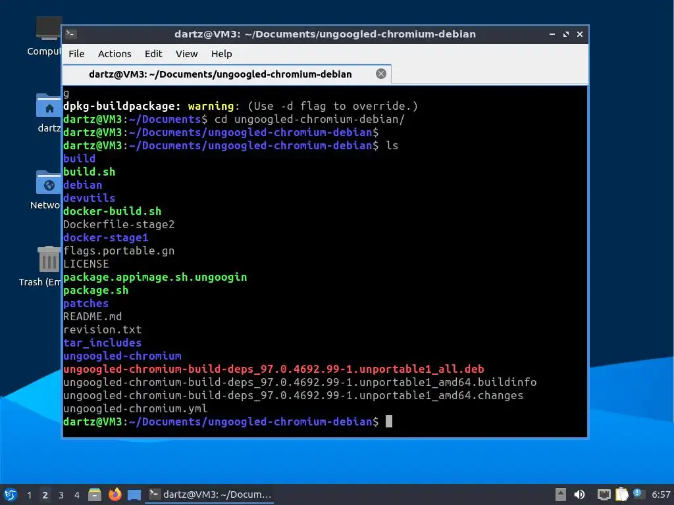Click 'docker-stage1' in the ls output
Viewport: 674px width, 505px height.
click(106, 237)
